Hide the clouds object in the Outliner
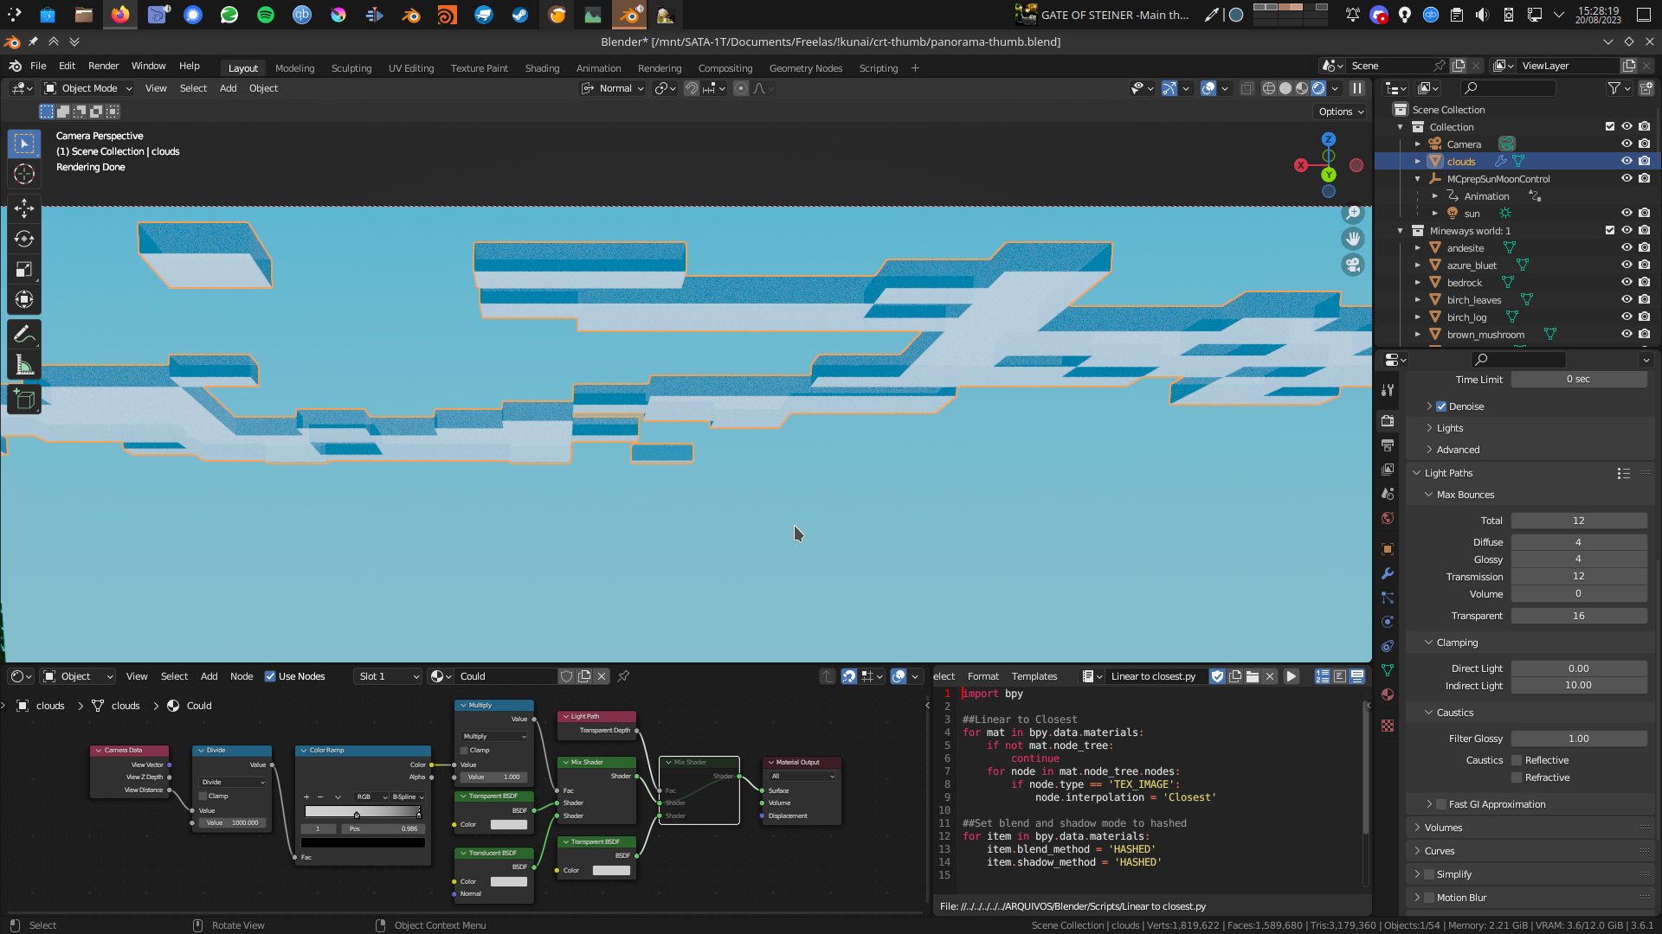Image resolution: width=1662 pixels, height=934 pixels. (x=1627, y=161)
